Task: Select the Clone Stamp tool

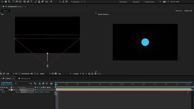Action: (39, 2)
